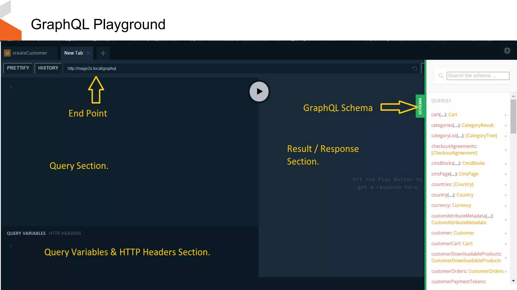Close the New Tab tab

(x=88, y=53)
